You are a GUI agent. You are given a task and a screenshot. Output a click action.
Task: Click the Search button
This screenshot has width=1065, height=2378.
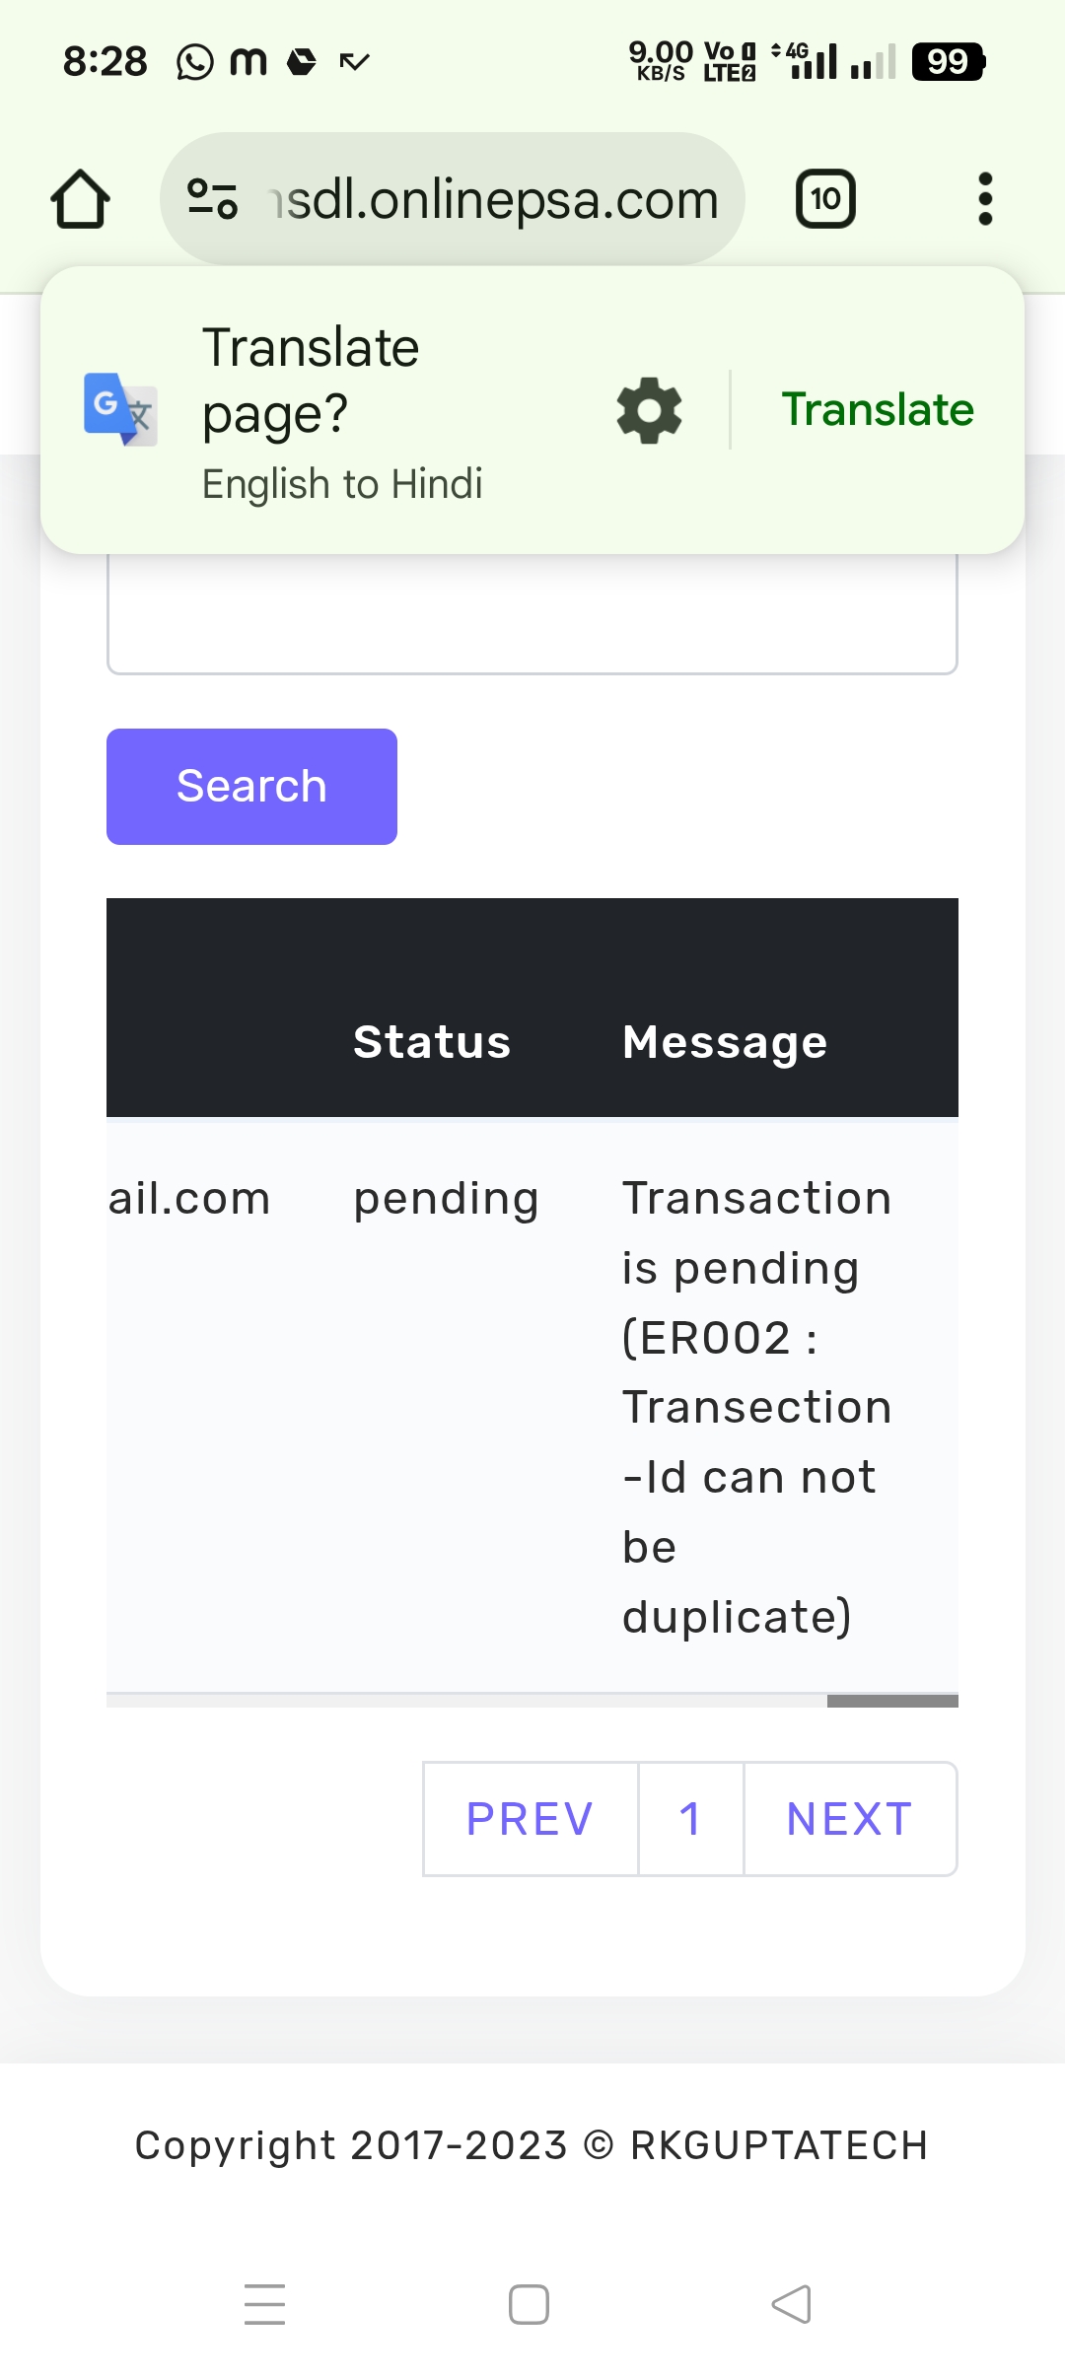[251, 787]
